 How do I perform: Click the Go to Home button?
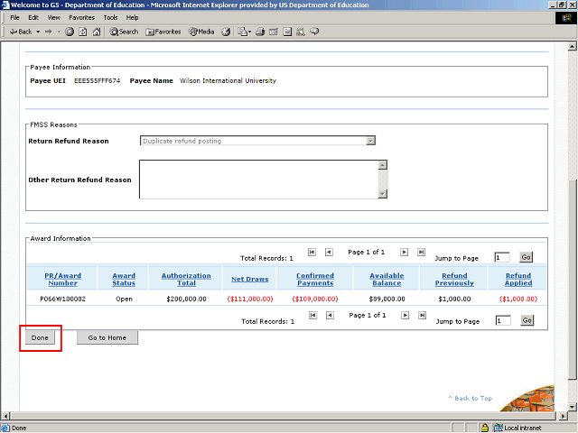(107, 337)
